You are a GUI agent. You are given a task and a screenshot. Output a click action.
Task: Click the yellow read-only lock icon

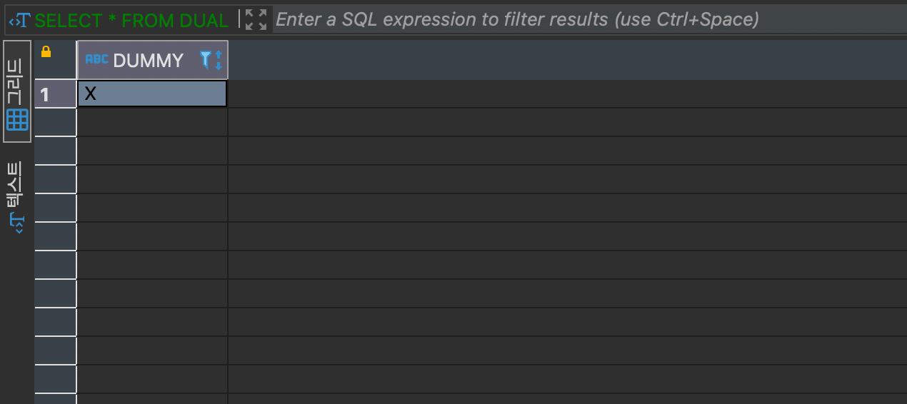(46, 52)
